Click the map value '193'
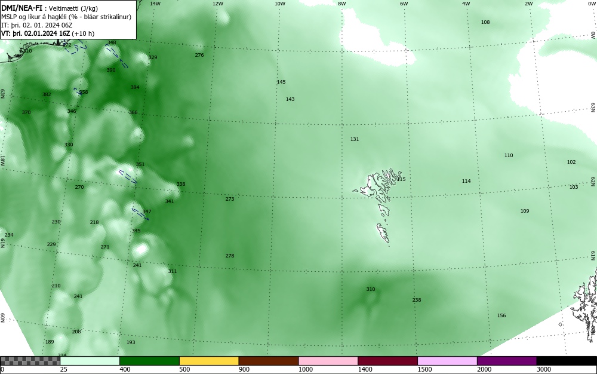Screen dimensions: 597x374 click(x=131, y=342)
